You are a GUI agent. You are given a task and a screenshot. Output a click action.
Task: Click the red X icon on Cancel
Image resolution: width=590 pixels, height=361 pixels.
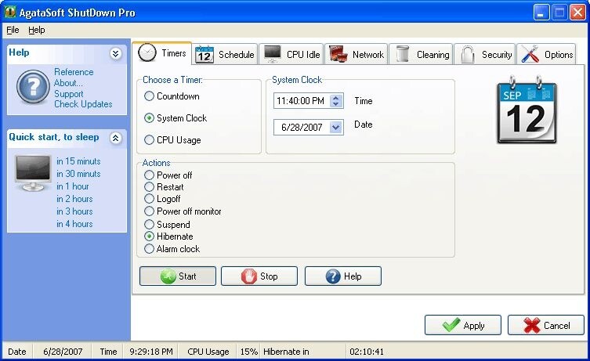[532, 325]
